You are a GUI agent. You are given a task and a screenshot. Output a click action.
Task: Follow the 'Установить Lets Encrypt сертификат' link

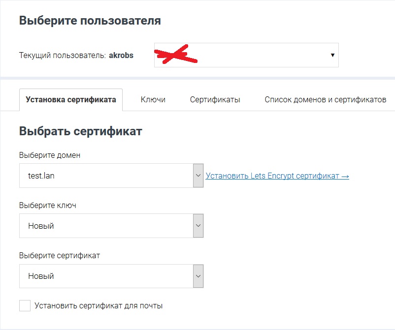pos(277,176)
